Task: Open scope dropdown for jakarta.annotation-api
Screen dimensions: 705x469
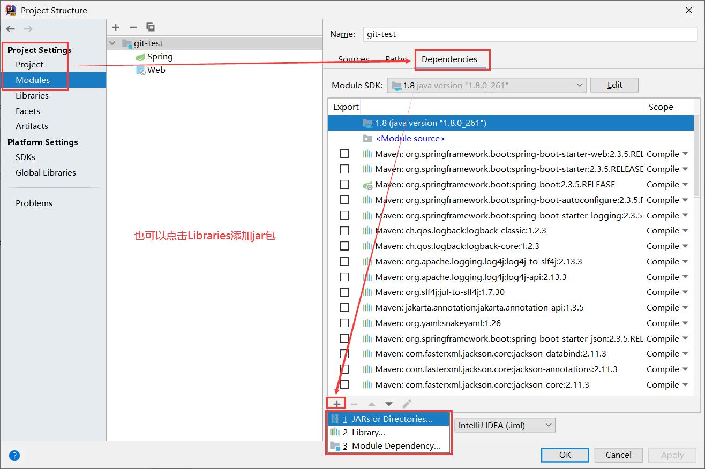Action: coord(685,308)
